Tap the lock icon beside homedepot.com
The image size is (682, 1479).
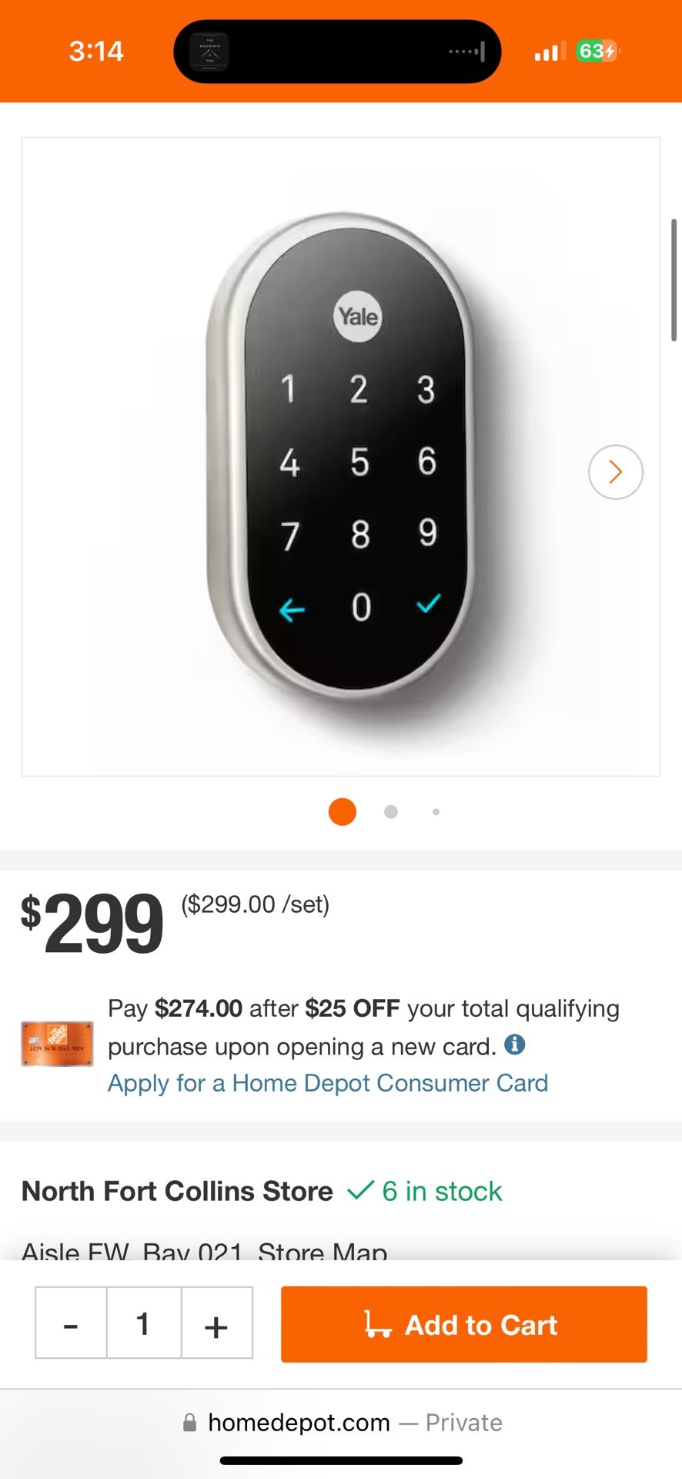click(189, 1423)
